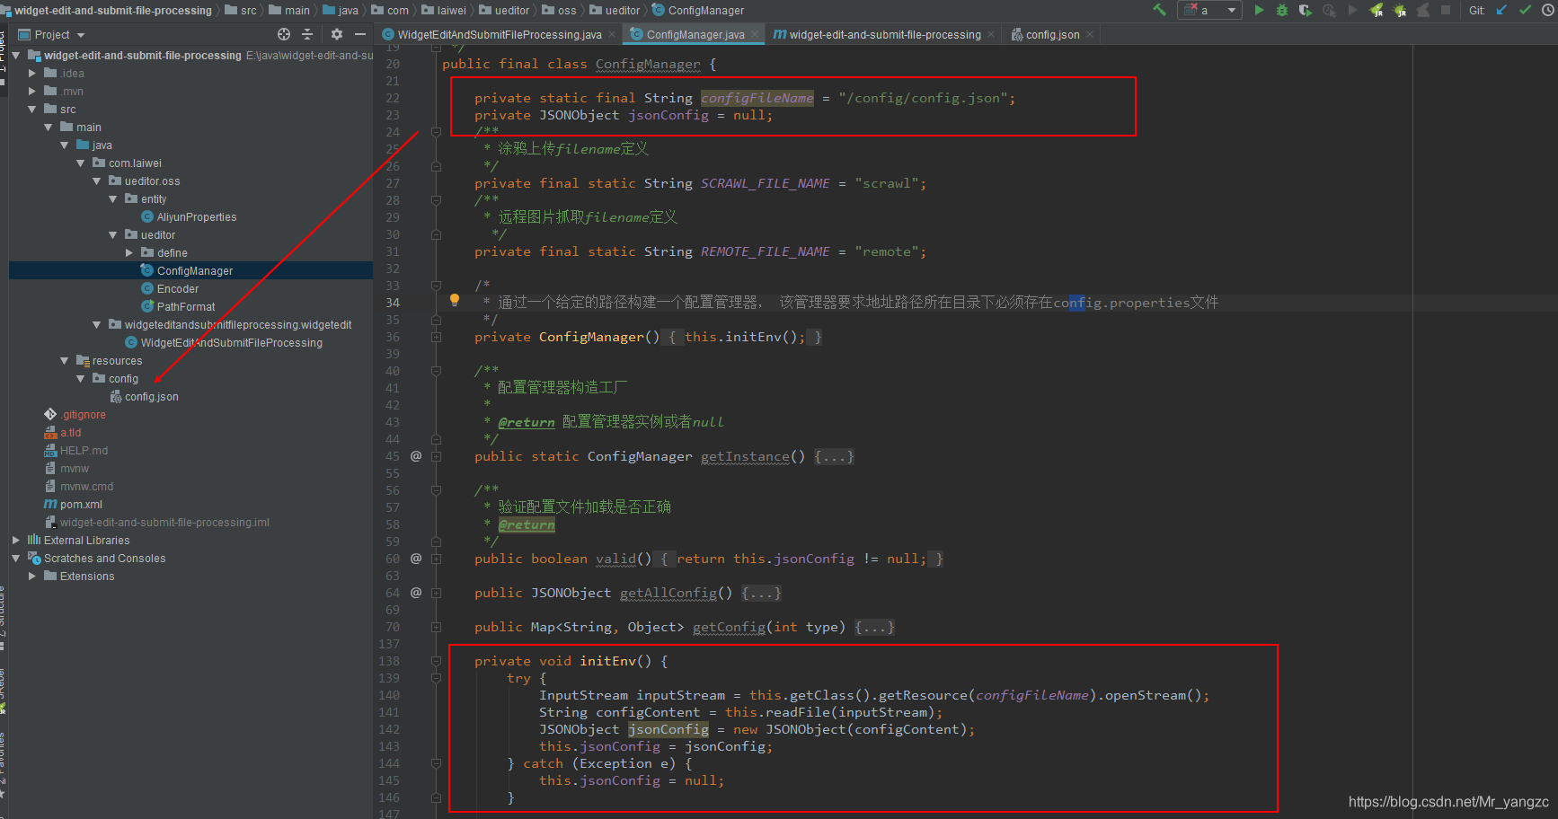Unfold getConfig method body on line 70

[x=436, y=627]
